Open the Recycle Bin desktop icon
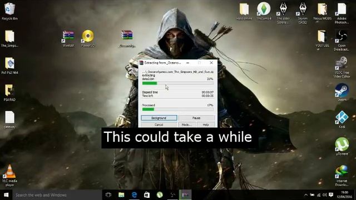This screenshot has height=200, width=356. coord(9,11)
